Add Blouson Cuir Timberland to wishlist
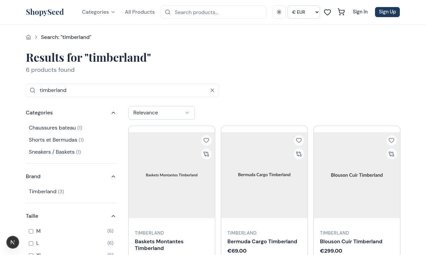The height and width of the screenshot is (255, 426). pyautogui.click(x=391, y=140)
